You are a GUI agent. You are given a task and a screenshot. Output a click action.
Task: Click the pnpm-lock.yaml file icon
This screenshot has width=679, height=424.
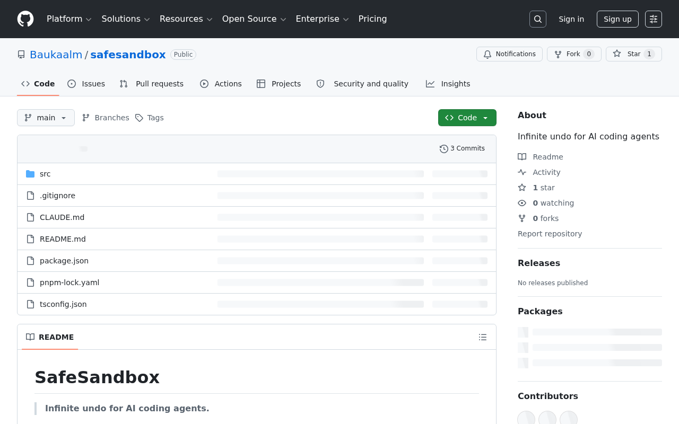[x=30, y=282]
